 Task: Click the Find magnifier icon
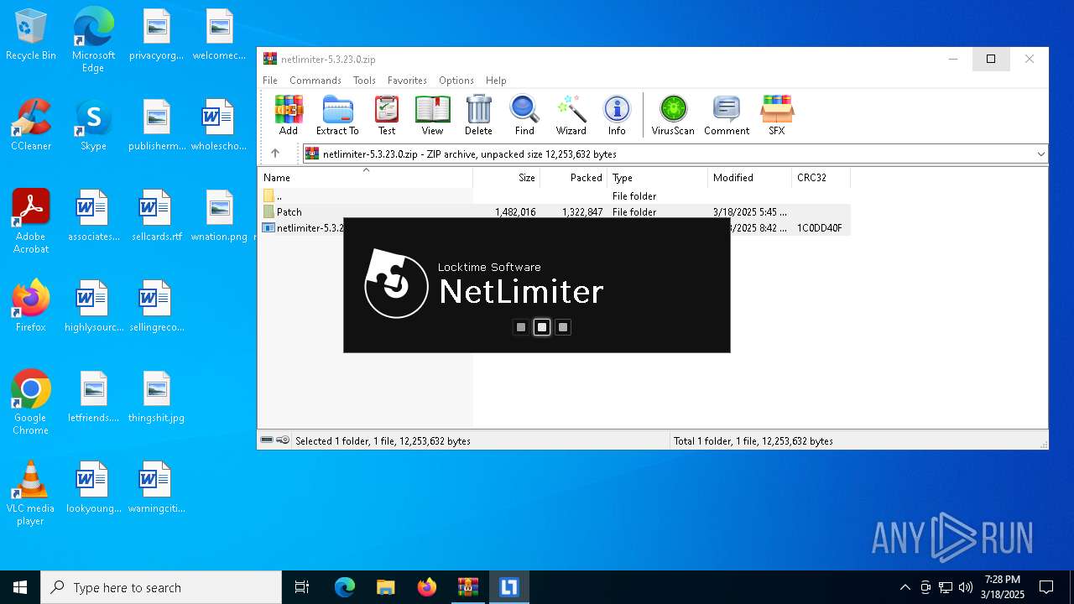[524, 115]
